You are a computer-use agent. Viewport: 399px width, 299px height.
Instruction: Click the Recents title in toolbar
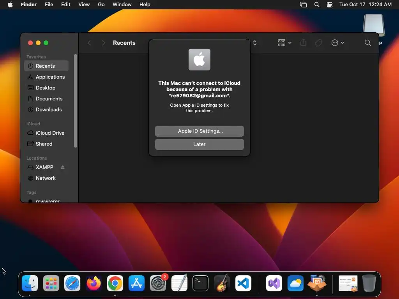pyautogui.click(x=124, y=43)
